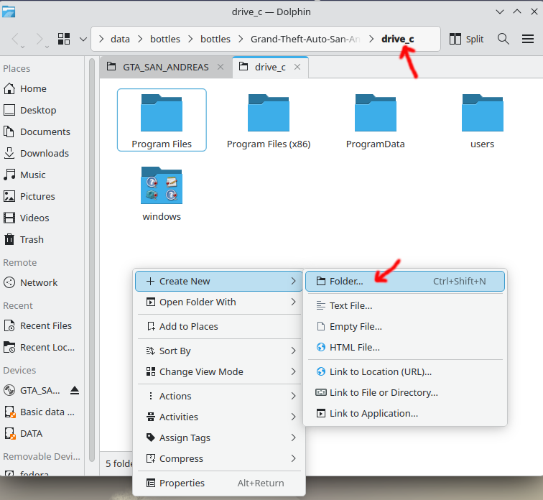Open Trash in Places panel
The height and width of the screenshot is (500, 543).
[x=42, y=239]
